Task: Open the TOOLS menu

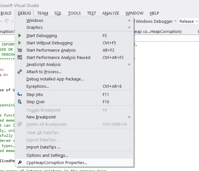Action: (74, 13)
